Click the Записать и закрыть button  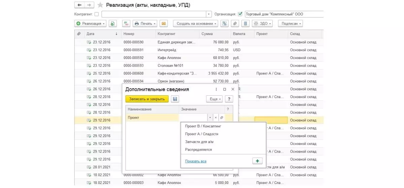(x=147, y=99)
